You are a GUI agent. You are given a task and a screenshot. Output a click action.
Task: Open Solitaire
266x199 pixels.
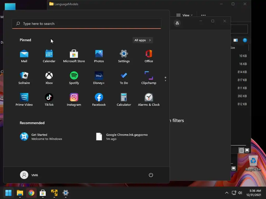click(x=24, y=78)
